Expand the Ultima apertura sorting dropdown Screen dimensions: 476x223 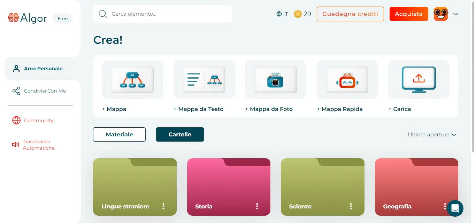coord(432,134)
